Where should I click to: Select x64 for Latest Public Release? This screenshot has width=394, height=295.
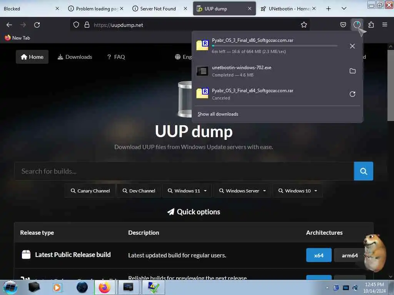(x=319, y=255)
